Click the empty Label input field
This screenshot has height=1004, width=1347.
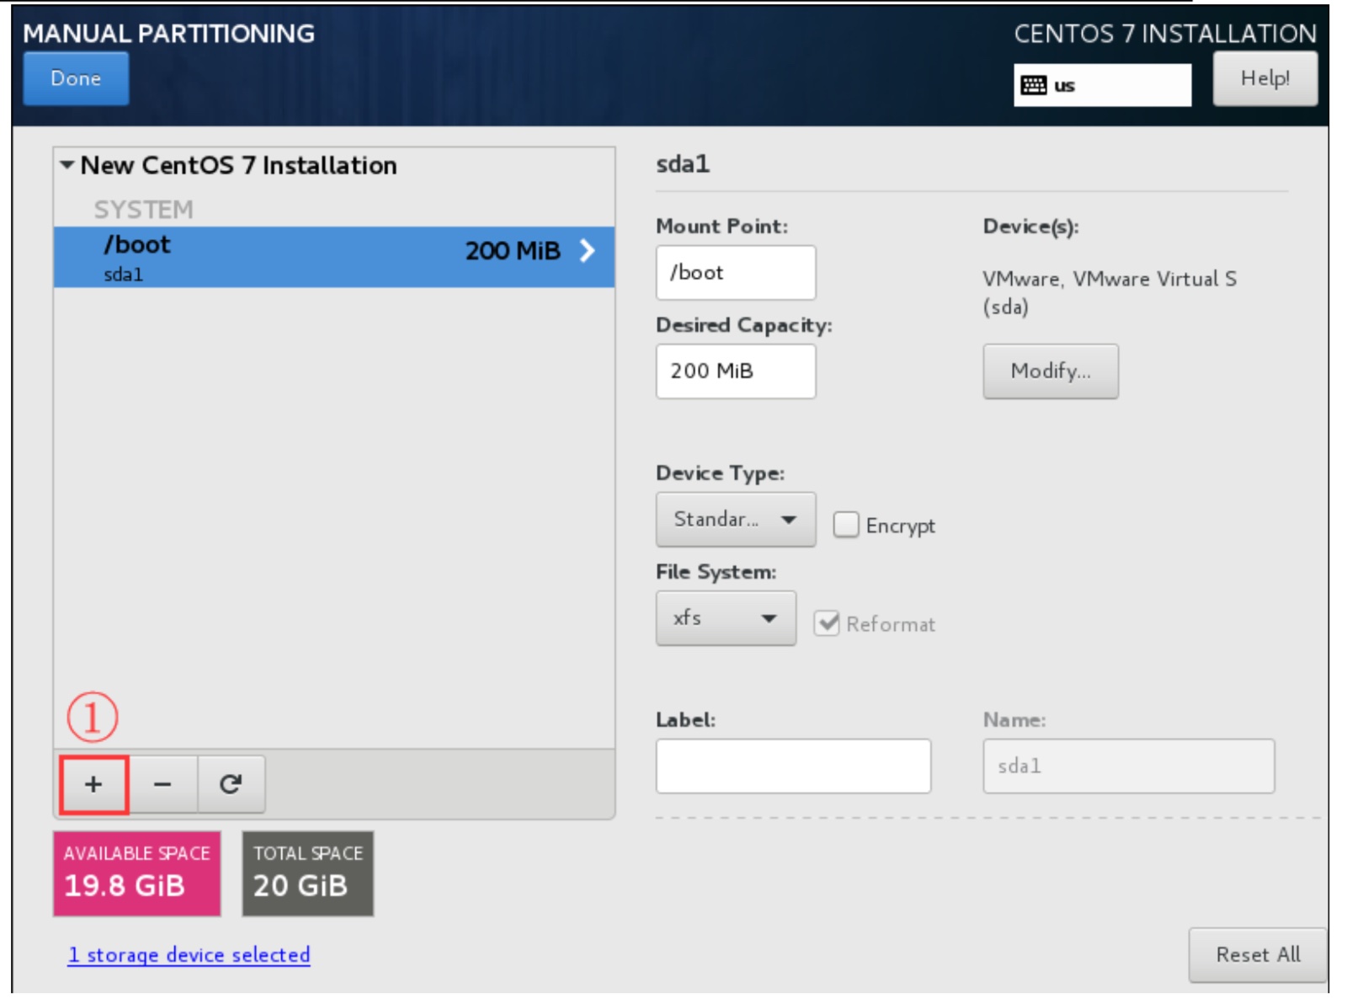tap(793, 766)
